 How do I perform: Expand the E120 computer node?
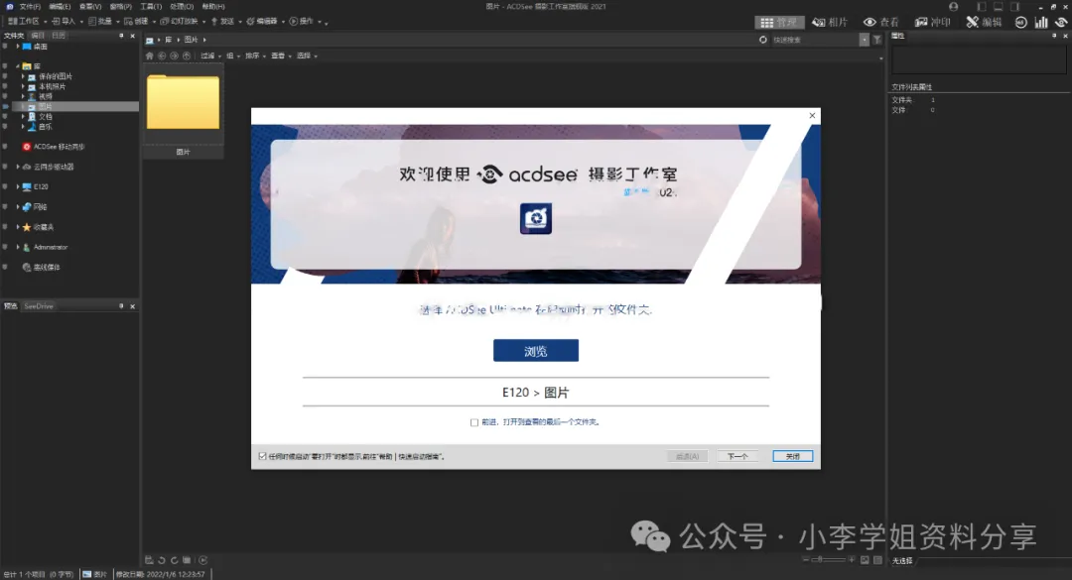pos(18,186)
